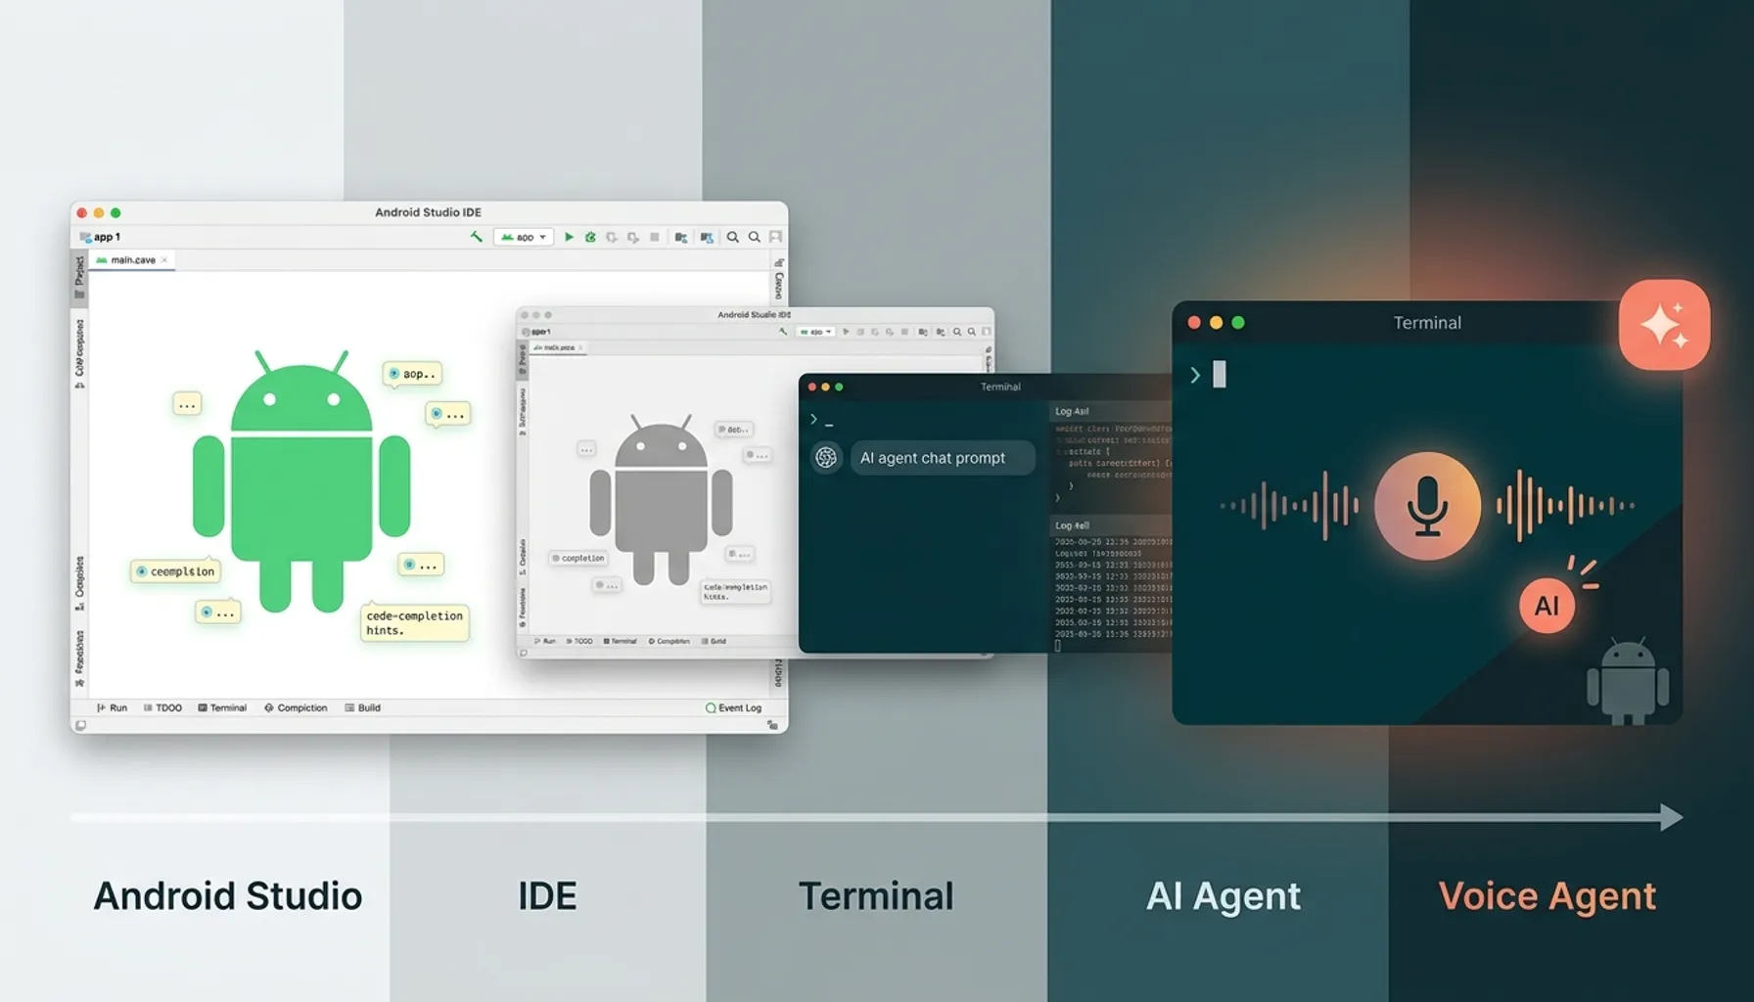Click the 'aop..' hint bubble
The width and height of the screenshot is (1754, 1002).
click(412, 374)
